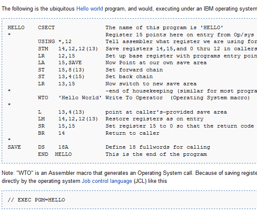Click the "Now switch to new save area" comment
Image resolution: width=257 pixels, height=212 pixels.
[x=151, y=84]
